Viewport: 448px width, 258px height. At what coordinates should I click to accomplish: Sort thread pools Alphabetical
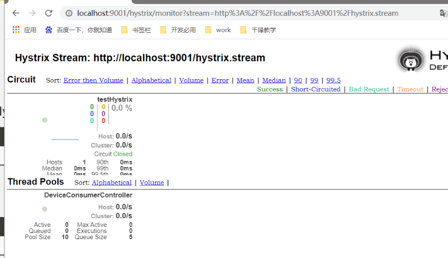(x=111, y=183)
